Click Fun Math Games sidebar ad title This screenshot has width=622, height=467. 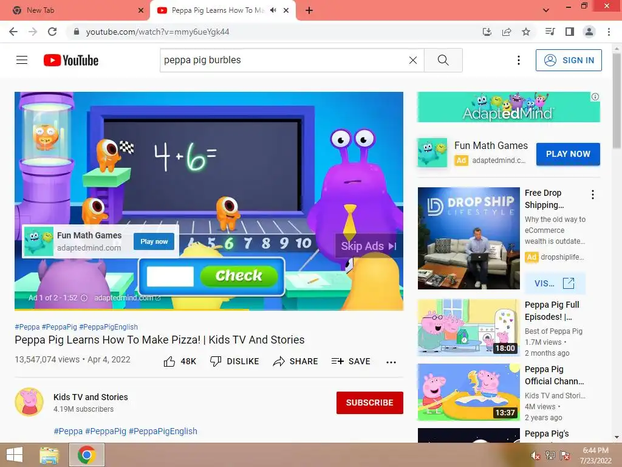[x=491, y=146]
